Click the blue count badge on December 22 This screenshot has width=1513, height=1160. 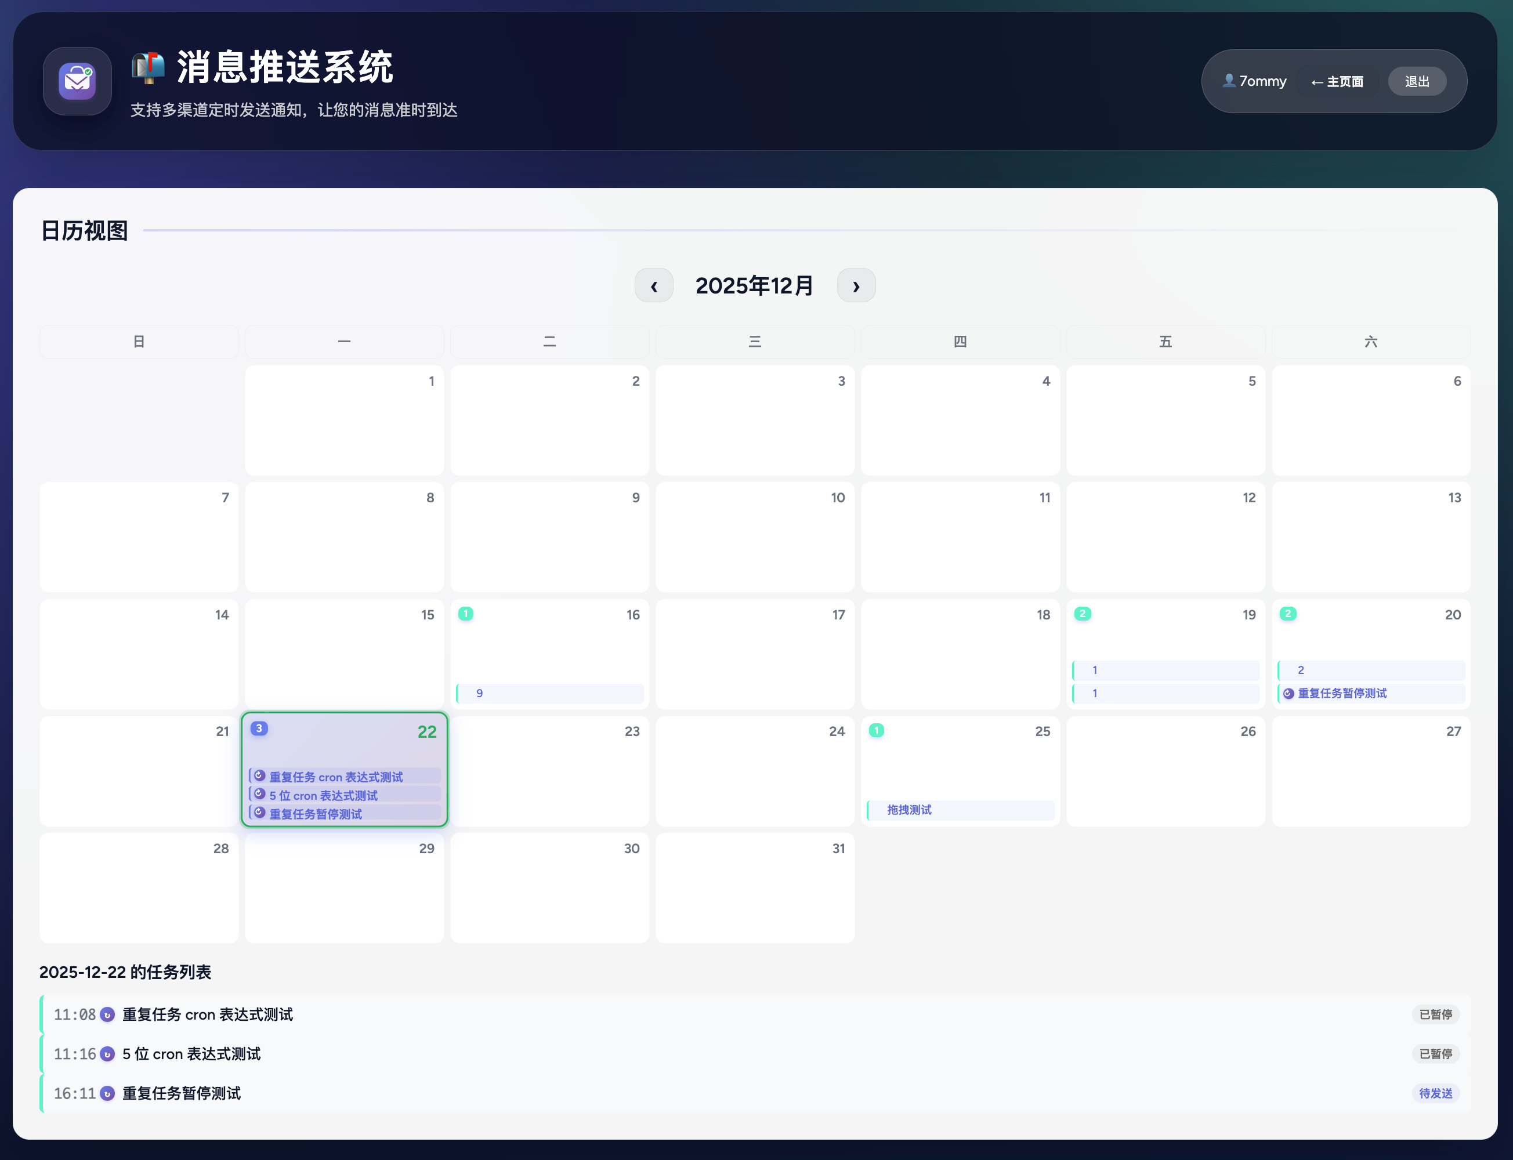click(x=259, y=728)
